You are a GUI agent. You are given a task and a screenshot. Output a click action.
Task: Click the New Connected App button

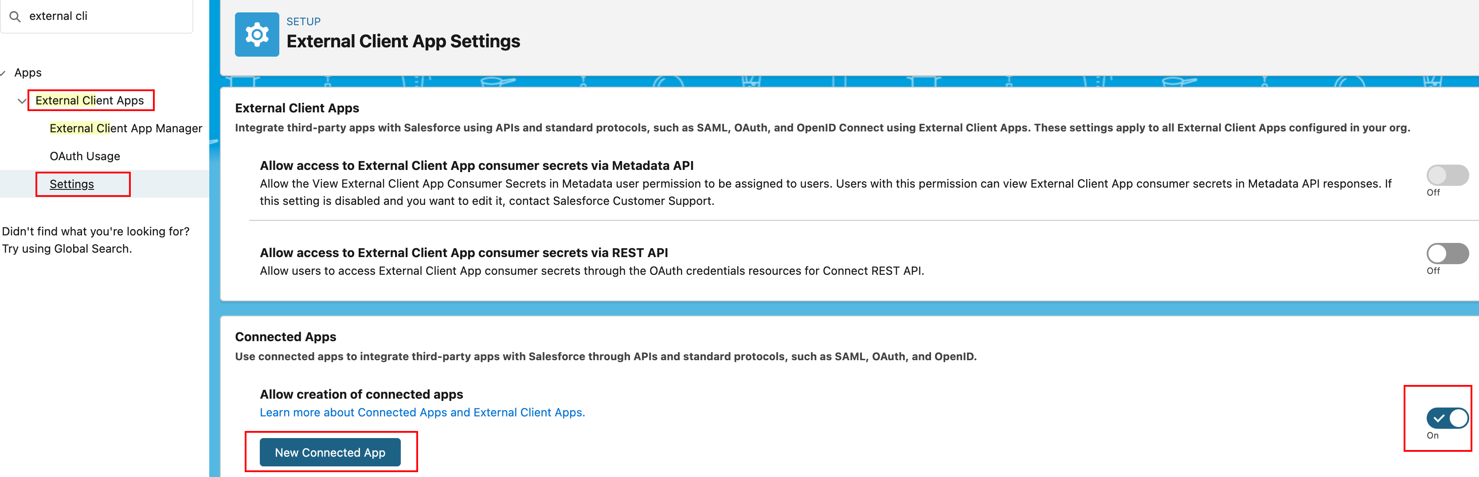pyautogui.click(x=330, y=452)
